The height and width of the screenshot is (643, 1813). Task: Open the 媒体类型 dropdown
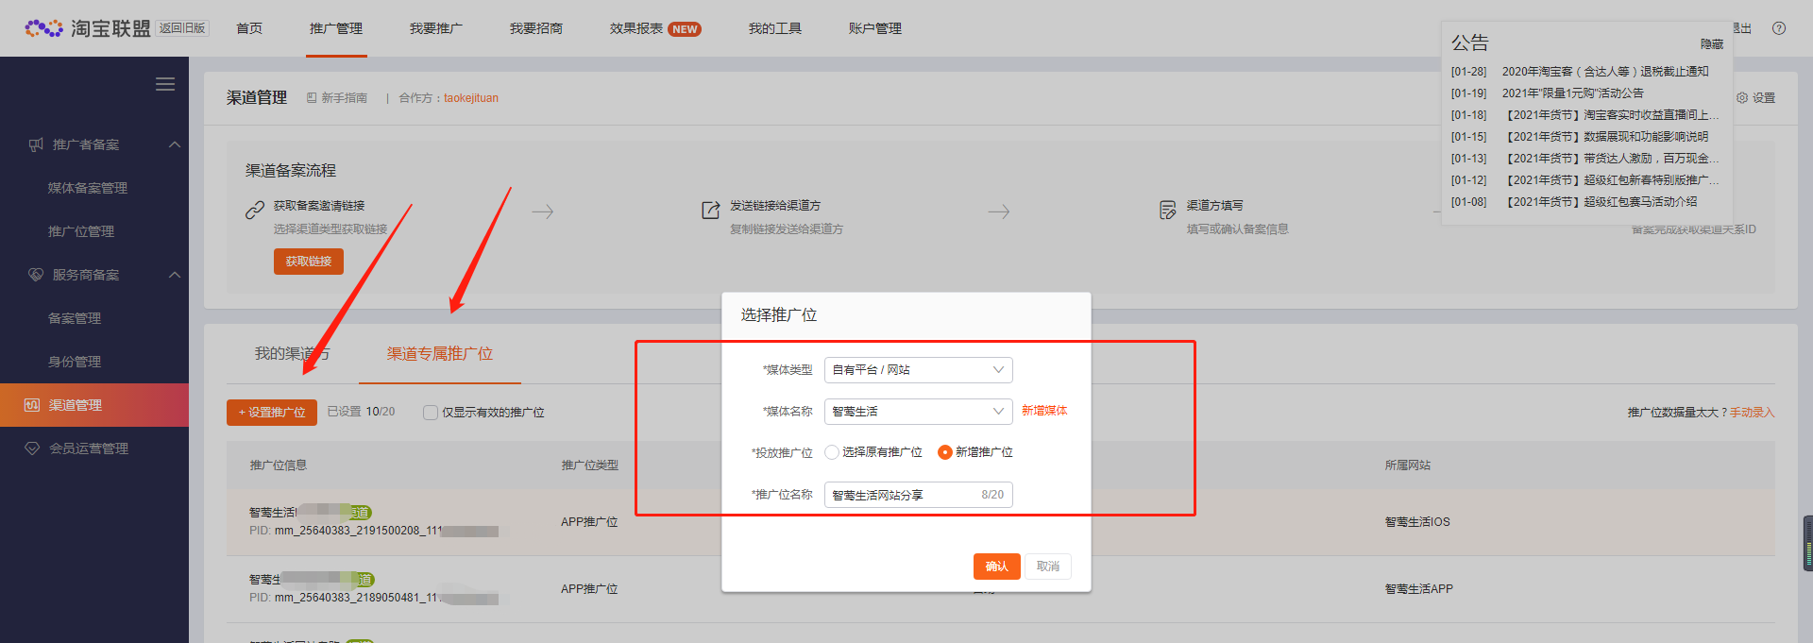[x=918, y=370]
